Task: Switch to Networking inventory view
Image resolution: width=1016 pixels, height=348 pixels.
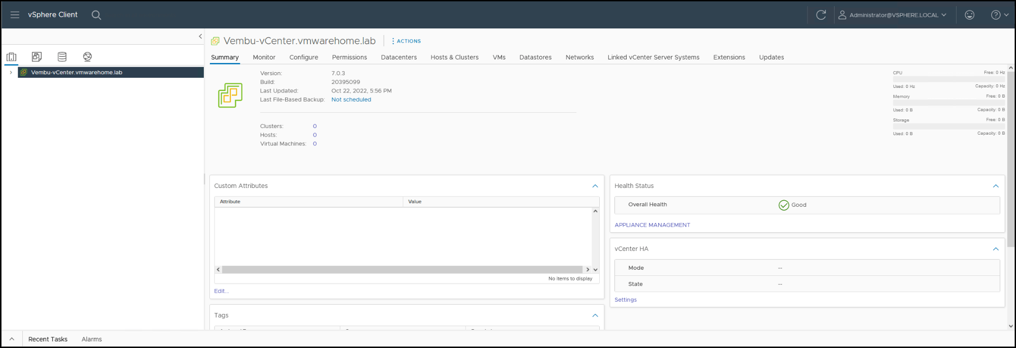Action: pos(87,56)
